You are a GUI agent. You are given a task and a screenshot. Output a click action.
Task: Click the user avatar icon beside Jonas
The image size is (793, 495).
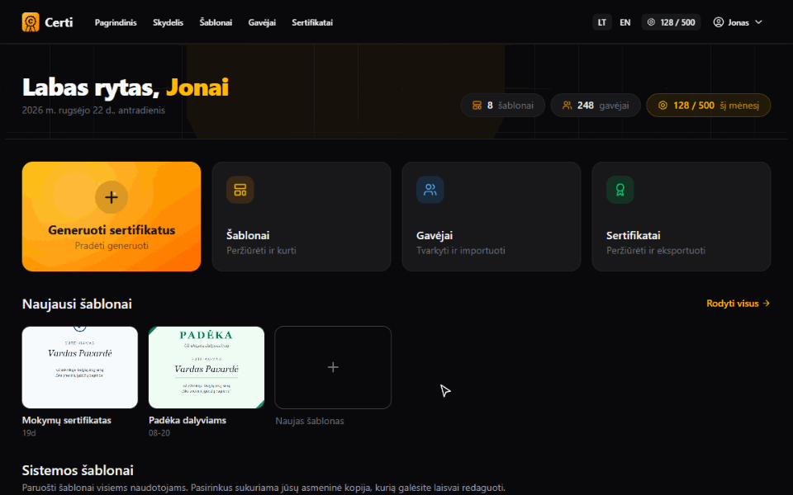click(x=718, y=22)
